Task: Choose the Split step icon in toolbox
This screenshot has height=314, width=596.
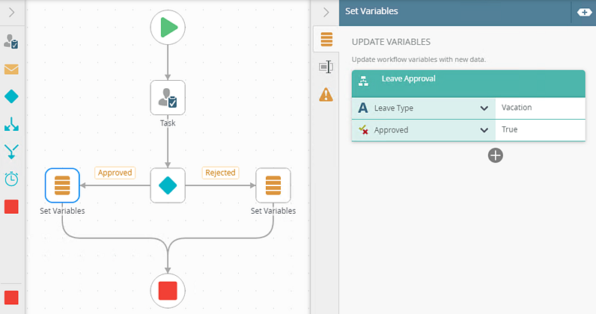Action: (11, 124)
